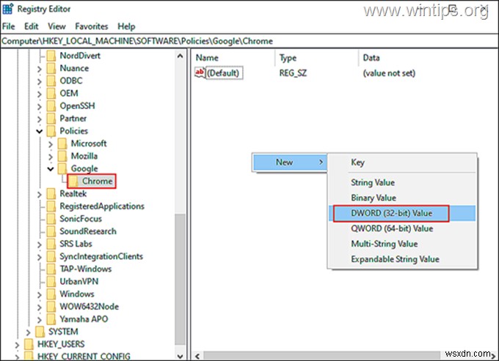Viewport: 499px width, 361px height.
Task: Collapse the Google key
Action: coord(51,169)
